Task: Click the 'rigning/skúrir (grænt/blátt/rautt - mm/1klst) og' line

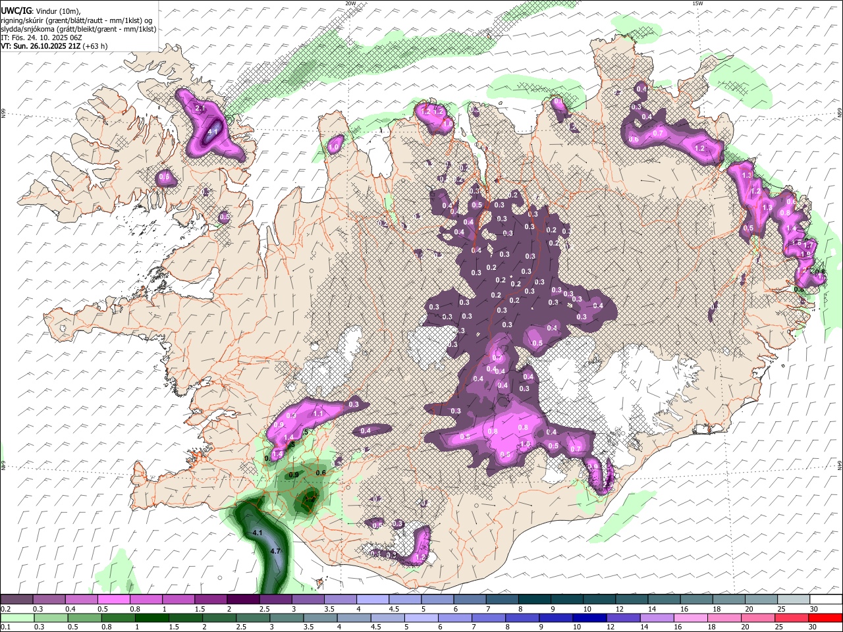Action: click(76, 20)
